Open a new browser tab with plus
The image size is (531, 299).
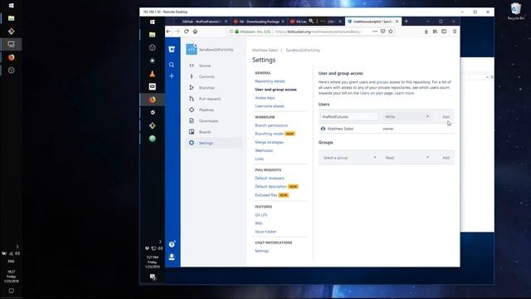tap(407, 22)
